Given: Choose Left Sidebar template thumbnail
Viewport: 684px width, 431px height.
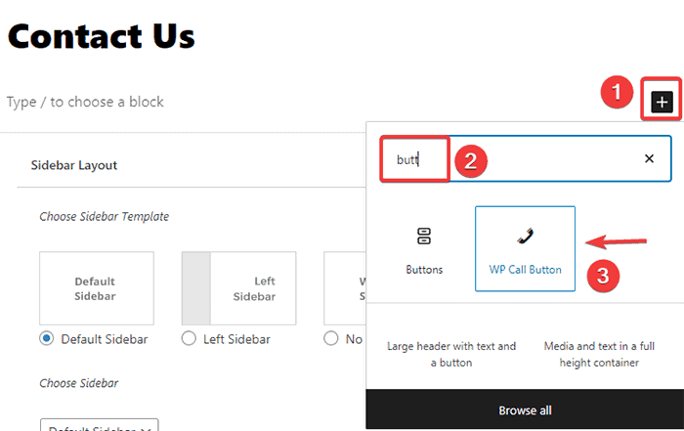Looking at the screenshot, I should pos(238,288).
